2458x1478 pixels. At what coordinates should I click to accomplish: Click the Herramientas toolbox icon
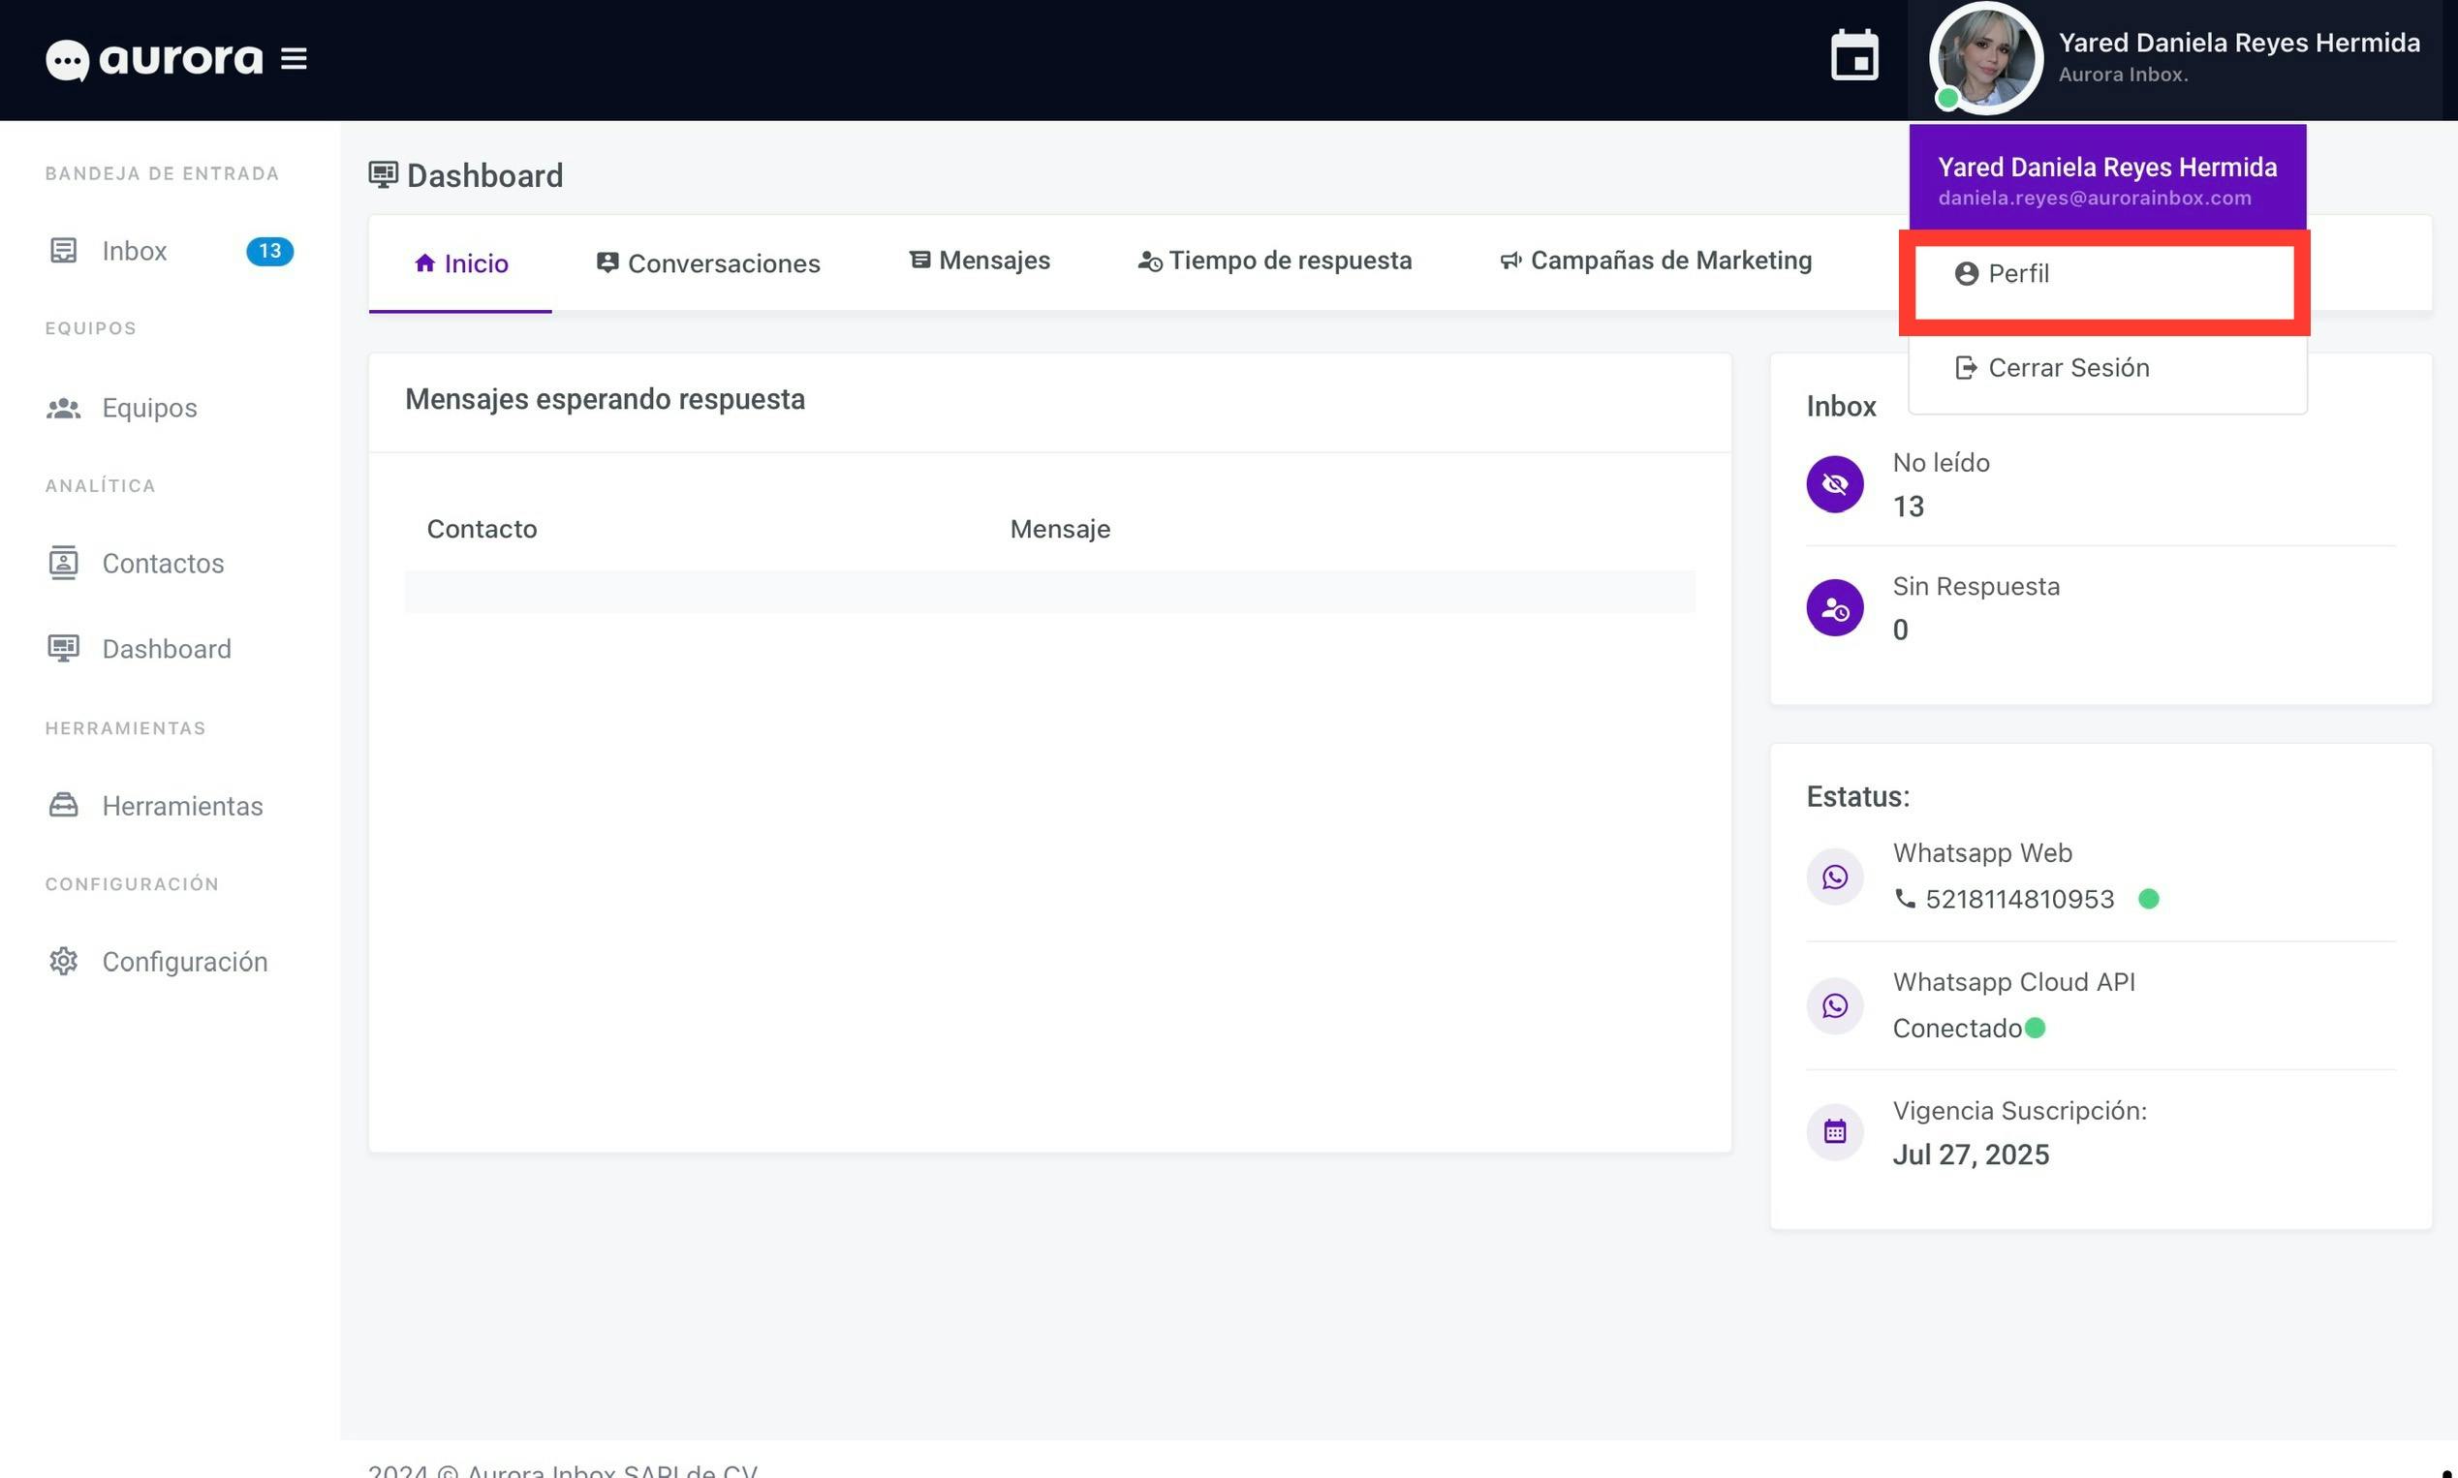pyautogui.click(x=64, y=805)
